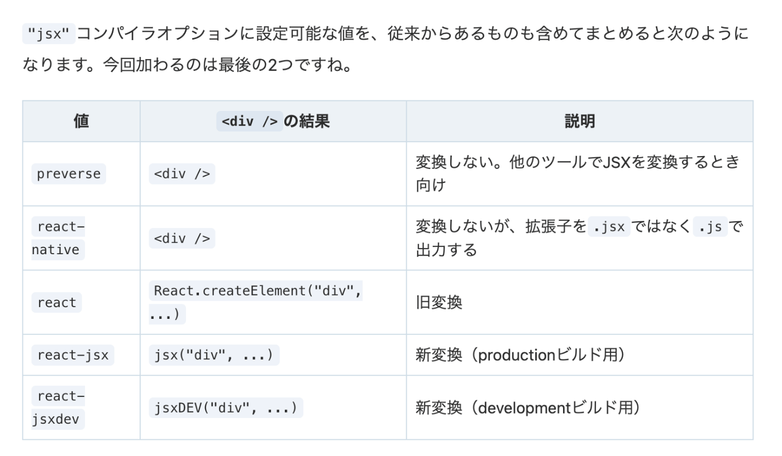
Task: Click the jsxDEV("div", ...) code
Action: pos(226,408)
